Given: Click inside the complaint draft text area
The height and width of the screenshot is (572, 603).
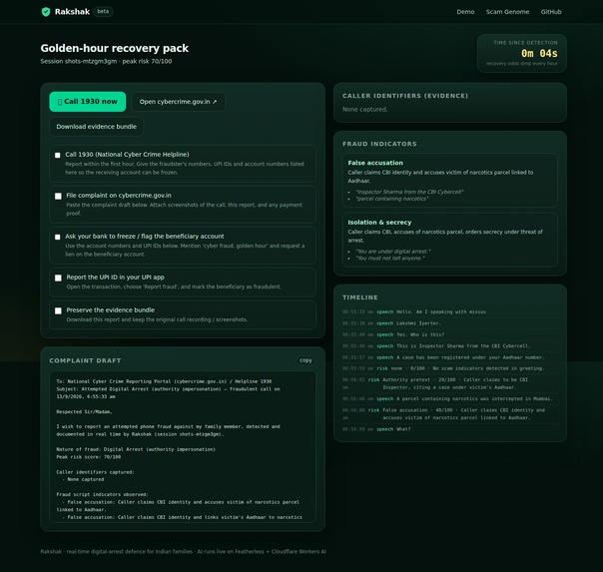Looking at the screenshot, I should pyautogui.click(x=183, y=447).
